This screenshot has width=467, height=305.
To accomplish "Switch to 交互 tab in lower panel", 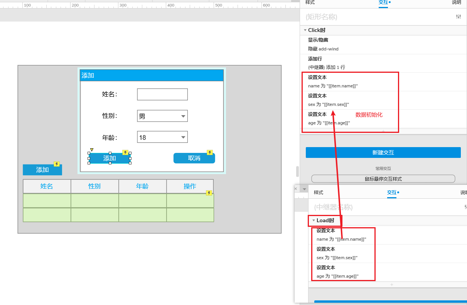I will pyautogui.click(x=393, y=192).
